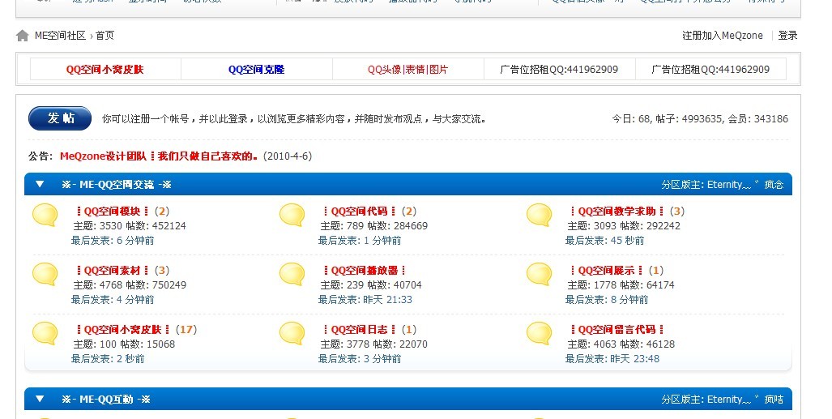Click moderator 疯咭 in ME-QQ互動 header
Image resolution: width=832 pixels, height=419 pixels.
pos(774,400)
